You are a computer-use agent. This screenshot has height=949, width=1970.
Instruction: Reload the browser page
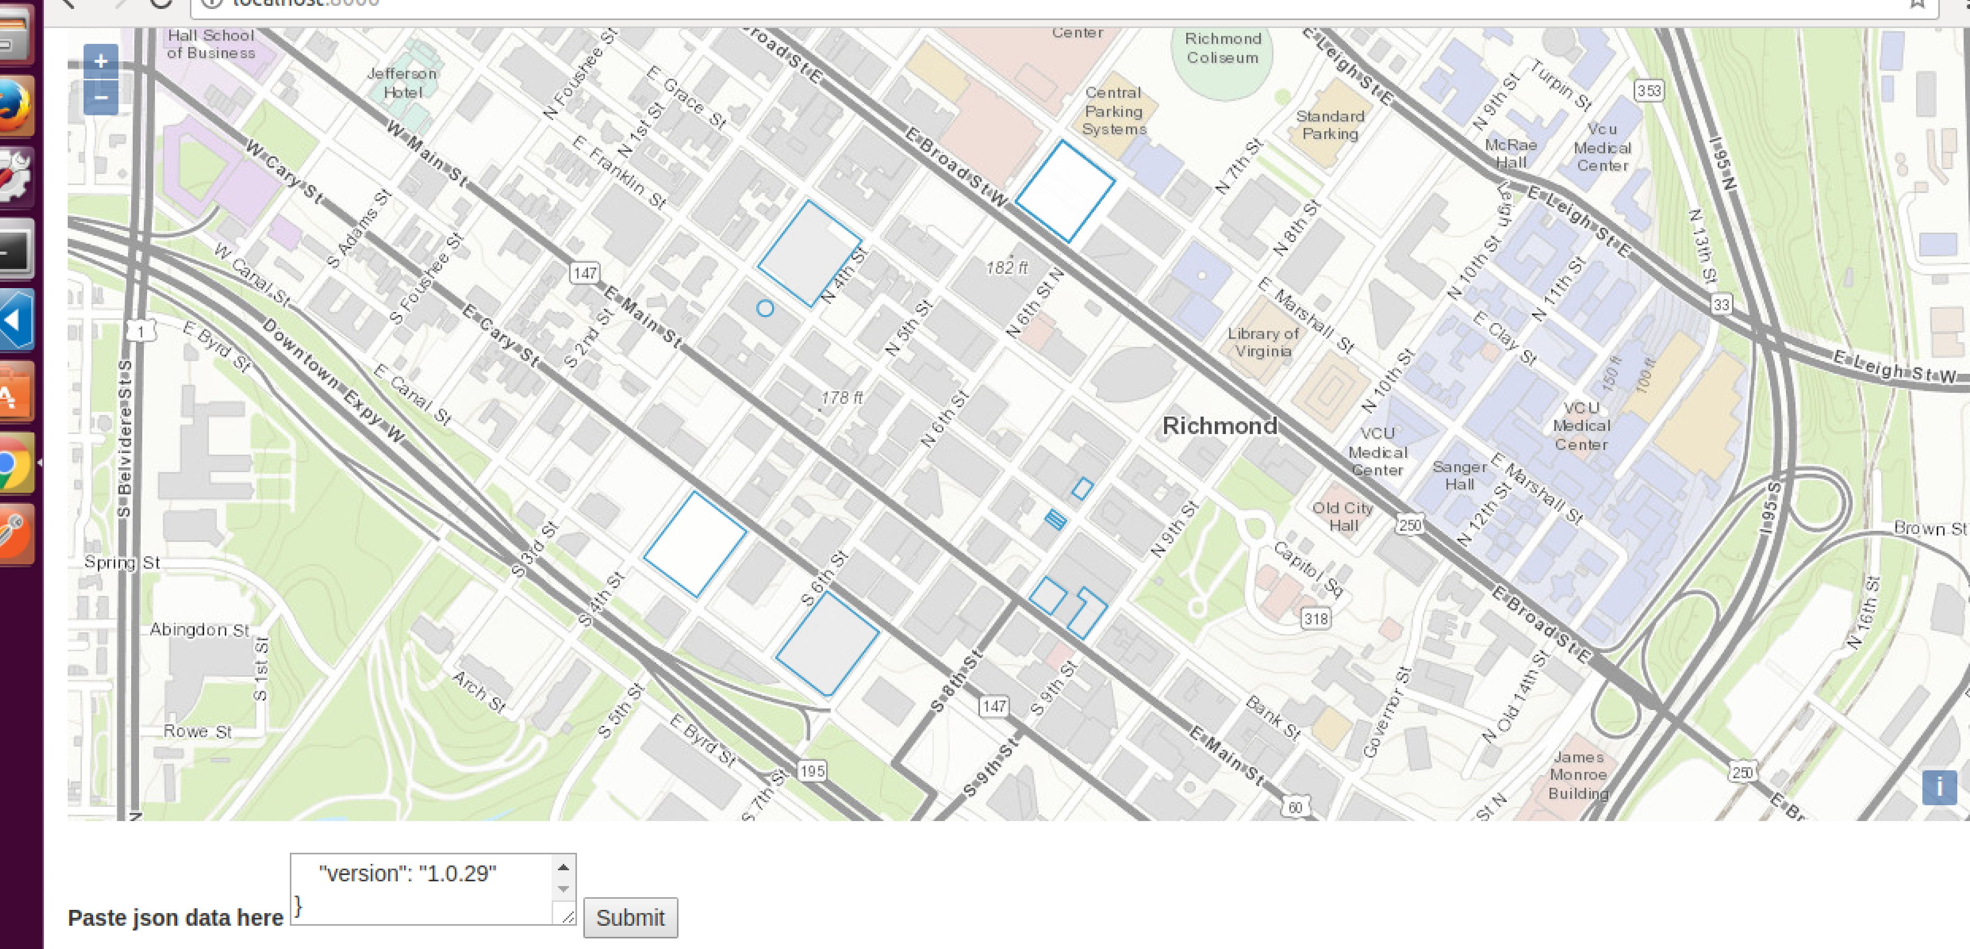point(161,3)
